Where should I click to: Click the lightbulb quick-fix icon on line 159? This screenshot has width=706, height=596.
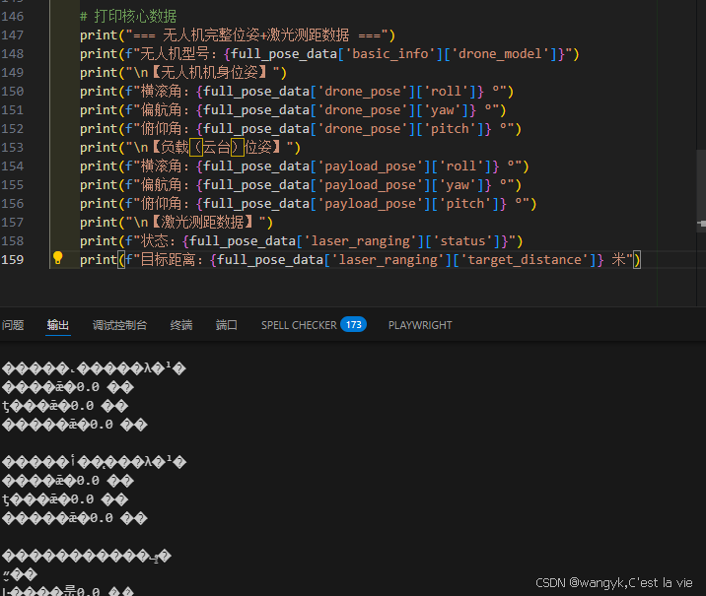(57, 258)
